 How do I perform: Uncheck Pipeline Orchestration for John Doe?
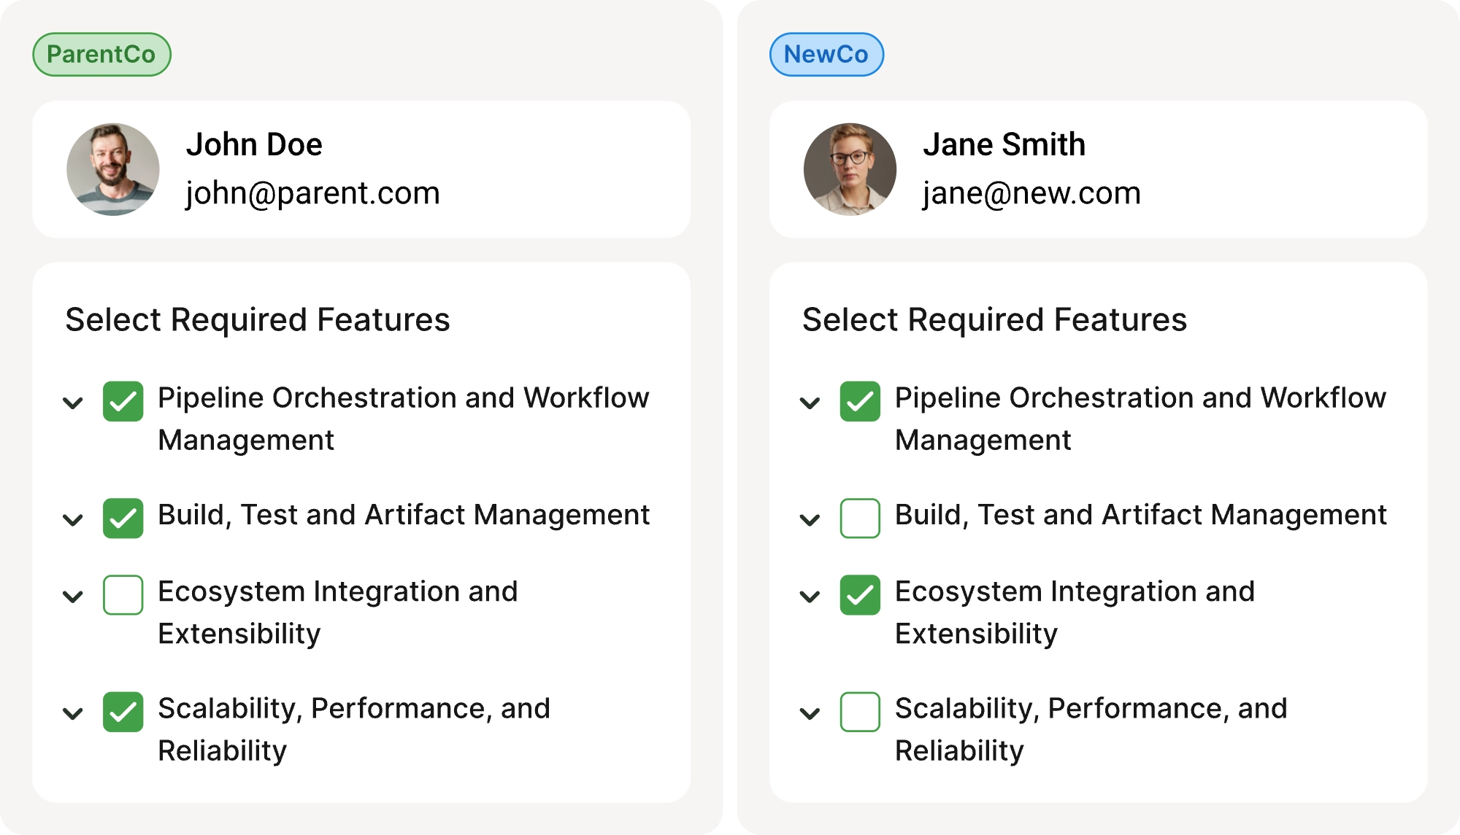coord(122,401)
